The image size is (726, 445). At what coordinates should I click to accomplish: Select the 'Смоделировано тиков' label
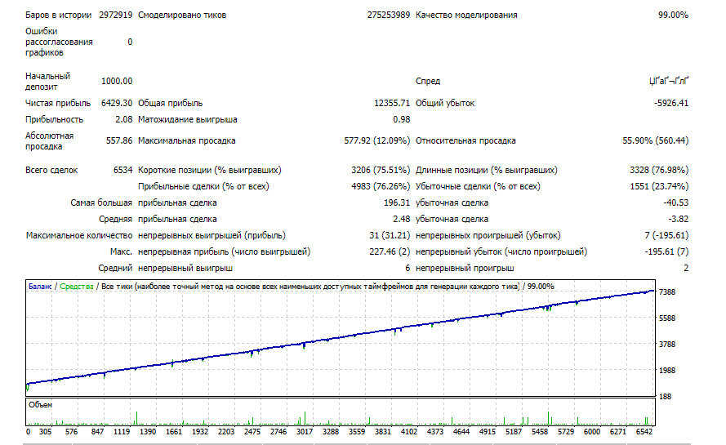pyautogui.click(x=182, y=15)
